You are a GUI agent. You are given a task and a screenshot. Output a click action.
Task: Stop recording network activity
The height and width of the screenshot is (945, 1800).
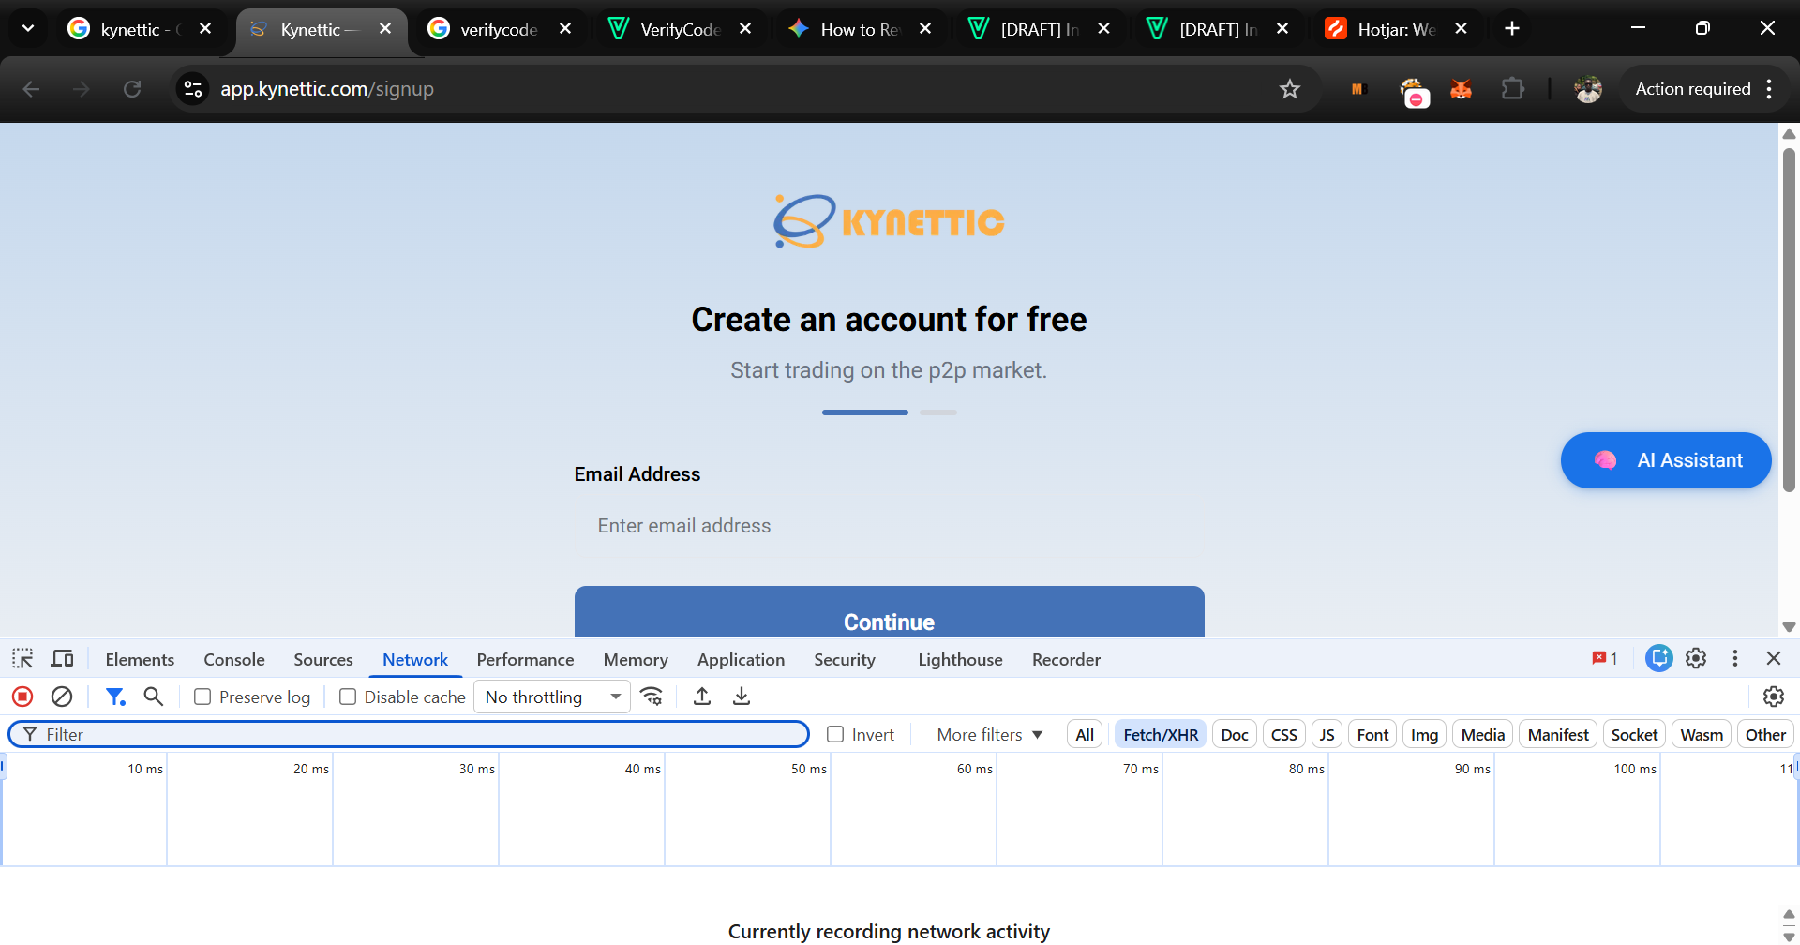pos(22,696)
